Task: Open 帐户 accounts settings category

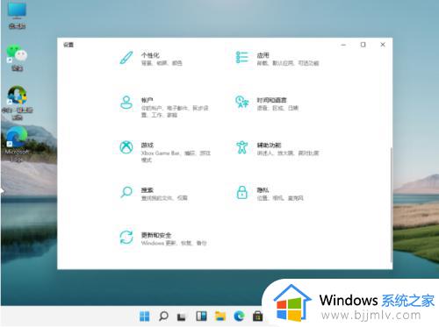Action: [164, 107]
